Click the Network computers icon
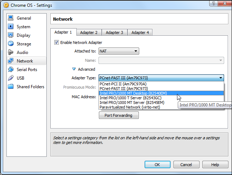Image resolution: width=232 pixels, height=175 pixels. pos(11,61)
